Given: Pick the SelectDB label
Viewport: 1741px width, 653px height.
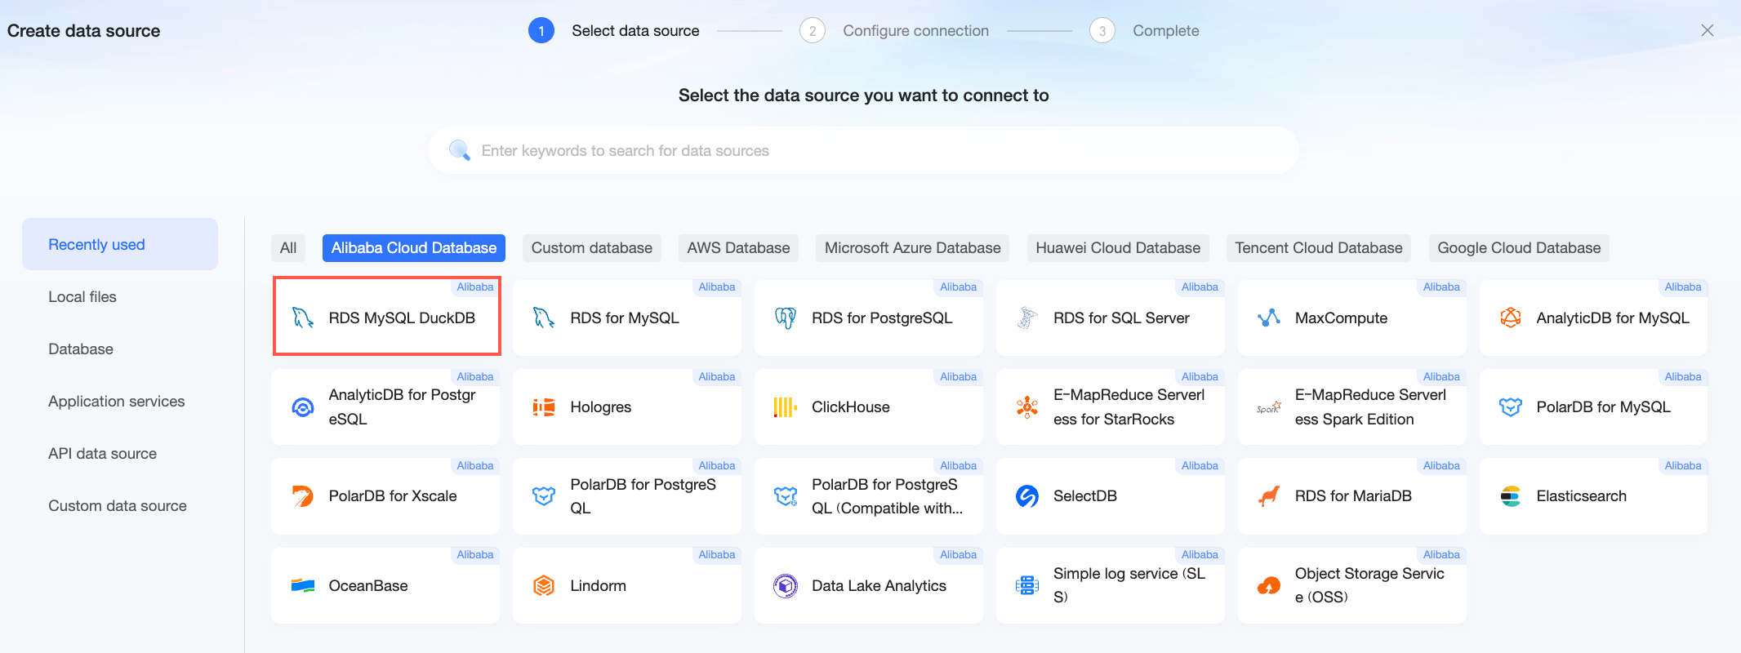Looking at the screenshot, I should 1085,495.
